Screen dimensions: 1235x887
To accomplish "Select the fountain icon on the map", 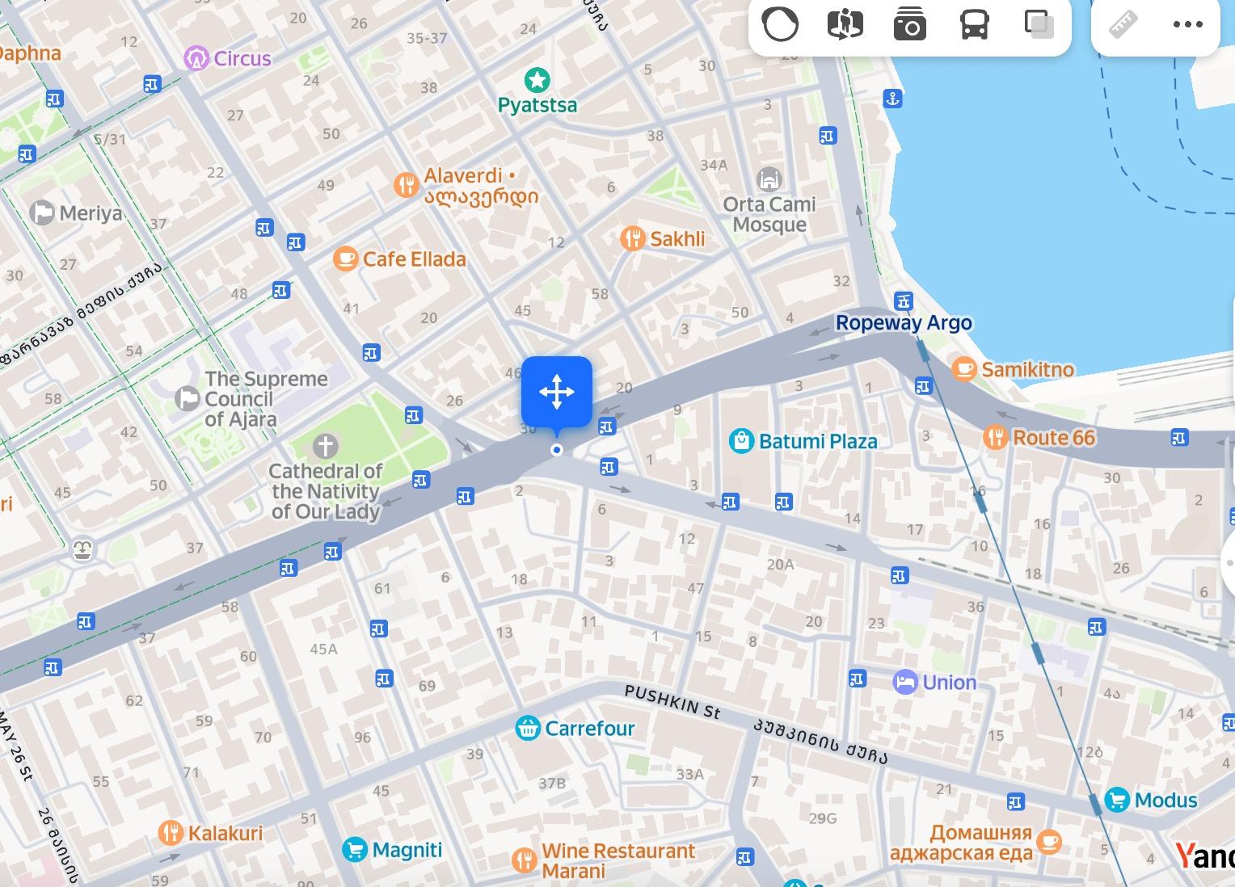I will click(x=82, y=550).
